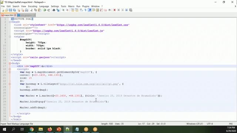Collapse the style block on line 7
Viewport: 237px width, 133px height.
(10, 37)
